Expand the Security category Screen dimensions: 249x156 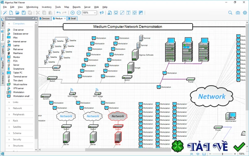coord(9,139)
